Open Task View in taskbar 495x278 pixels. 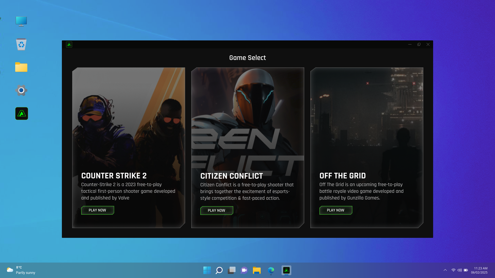(232, 270)
